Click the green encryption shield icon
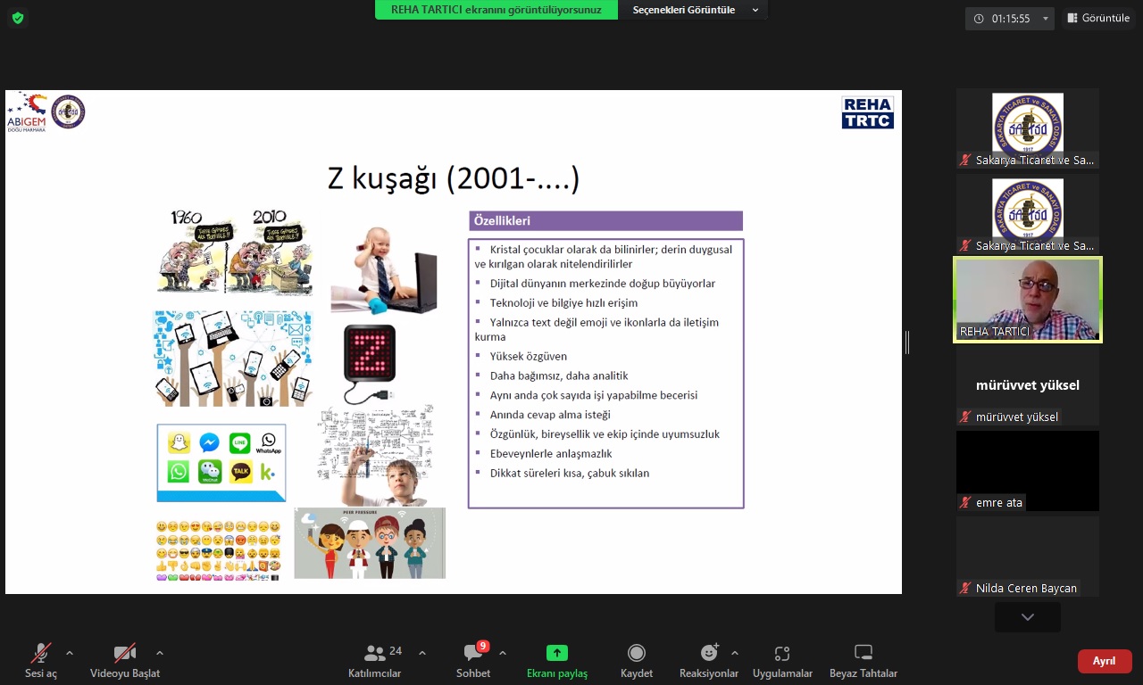1143x685 pixels. tap(18, 18)
